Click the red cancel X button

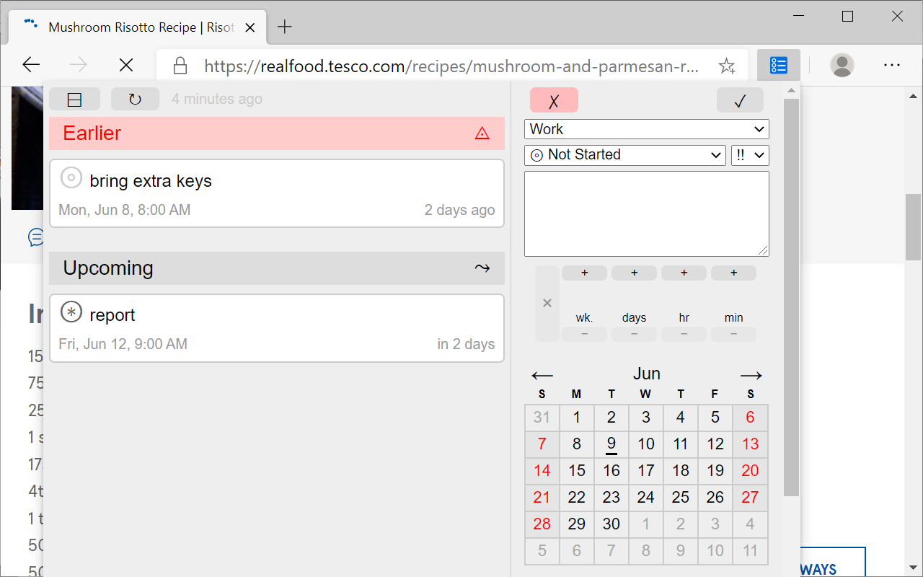click(554, 101)
